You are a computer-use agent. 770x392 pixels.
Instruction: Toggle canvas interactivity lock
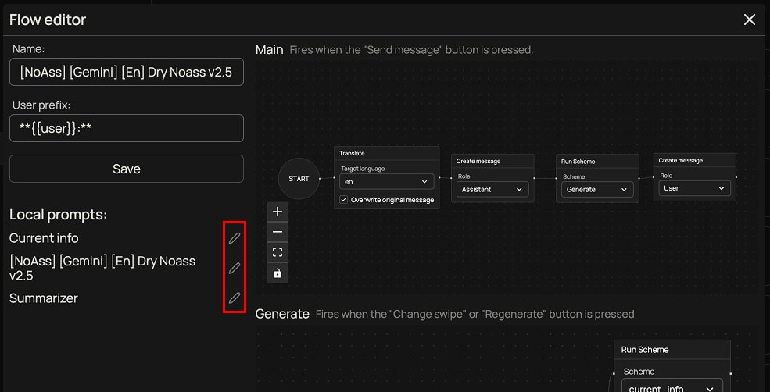(x=277, y=273)
